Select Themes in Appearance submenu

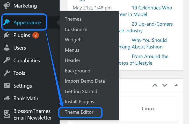click(73, 19)
